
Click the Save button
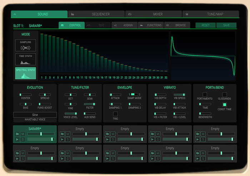click(226, 25)
